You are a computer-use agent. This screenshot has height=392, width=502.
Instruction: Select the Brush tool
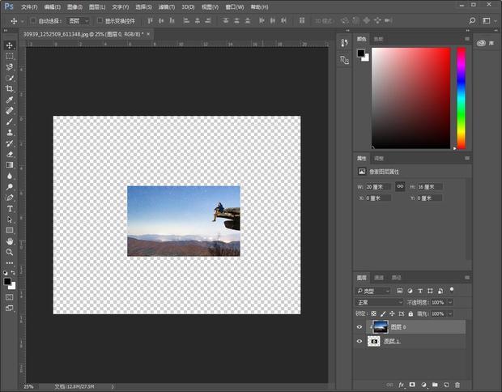pos(10,121)
